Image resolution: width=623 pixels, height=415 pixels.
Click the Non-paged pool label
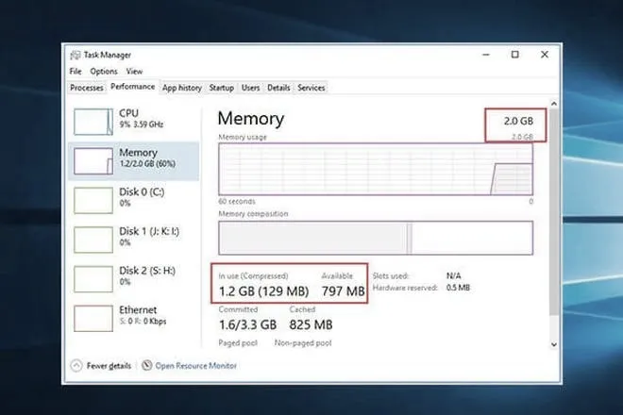point(303,342)
